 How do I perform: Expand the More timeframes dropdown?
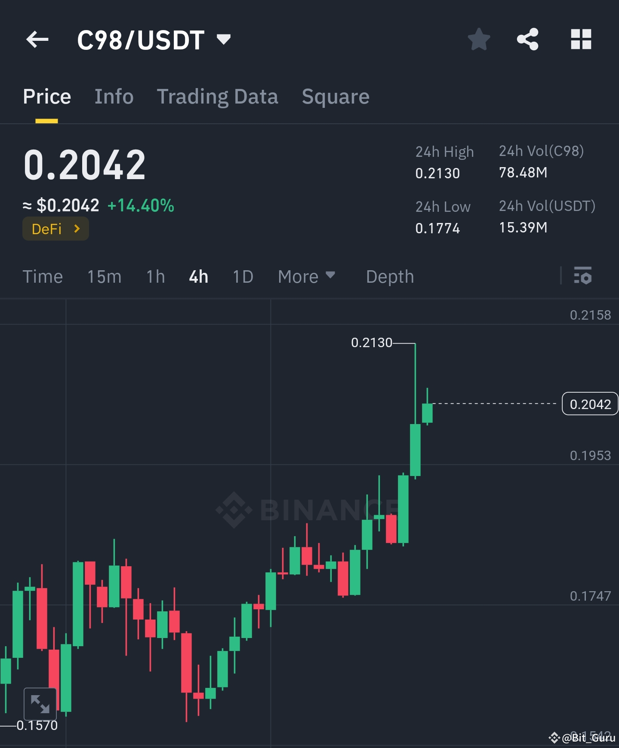[306, 277]
